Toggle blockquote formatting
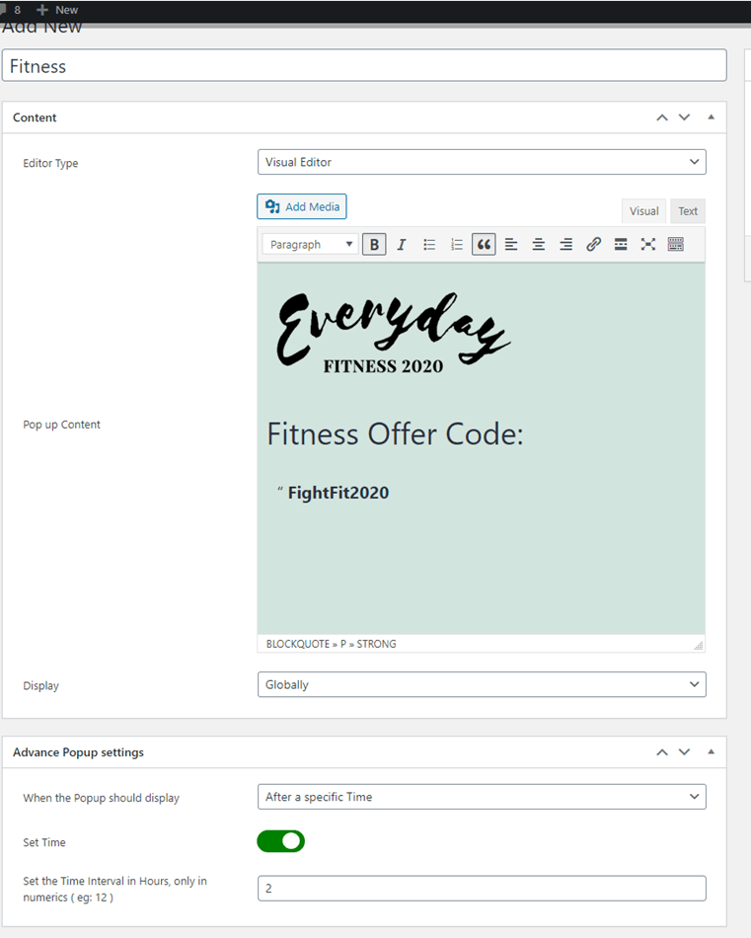This screenshot has width=751, height=938. pyautogui.click(x=484, y=244)
